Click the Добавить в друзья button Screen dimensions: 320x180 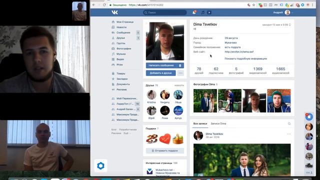pos(161,73)
